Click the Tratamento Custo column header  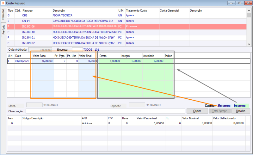click(137, 11)
